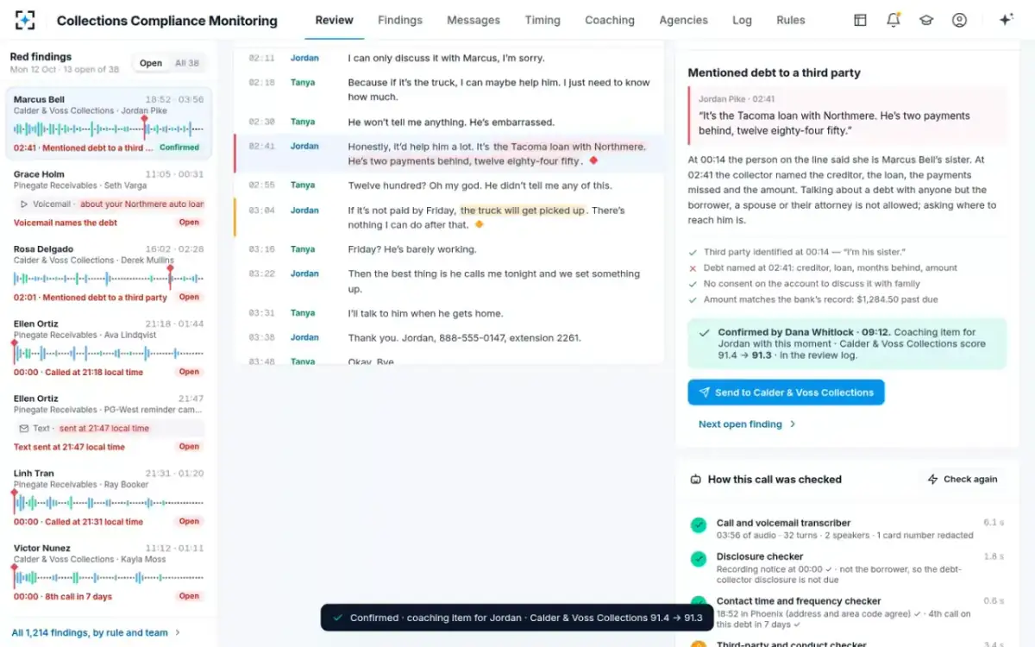The height and width of the screenshot is (647, 1035).
Task: Open the Grace Holm voicemail finding
Action: 109,198
